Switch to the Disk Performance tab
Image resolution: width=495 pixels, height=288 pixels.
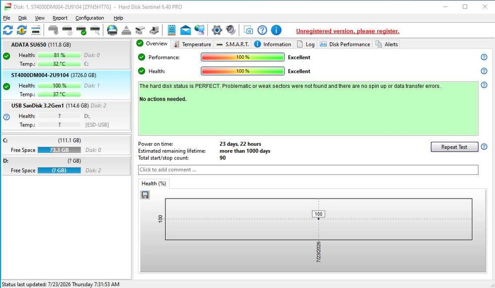tap(345, 44)
